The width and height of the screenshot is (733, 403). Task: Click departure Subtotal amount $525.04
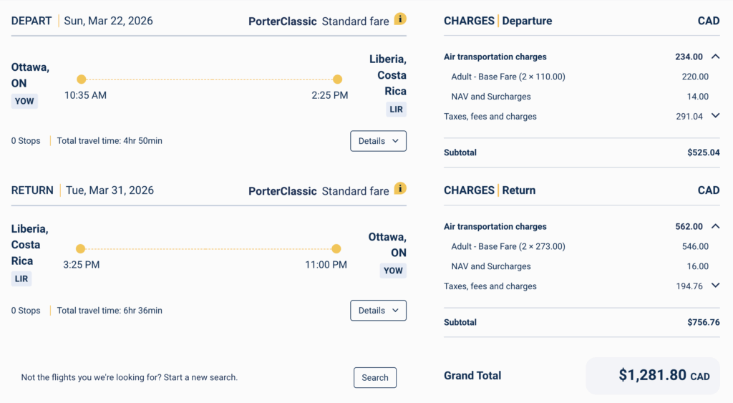point(703,152)
